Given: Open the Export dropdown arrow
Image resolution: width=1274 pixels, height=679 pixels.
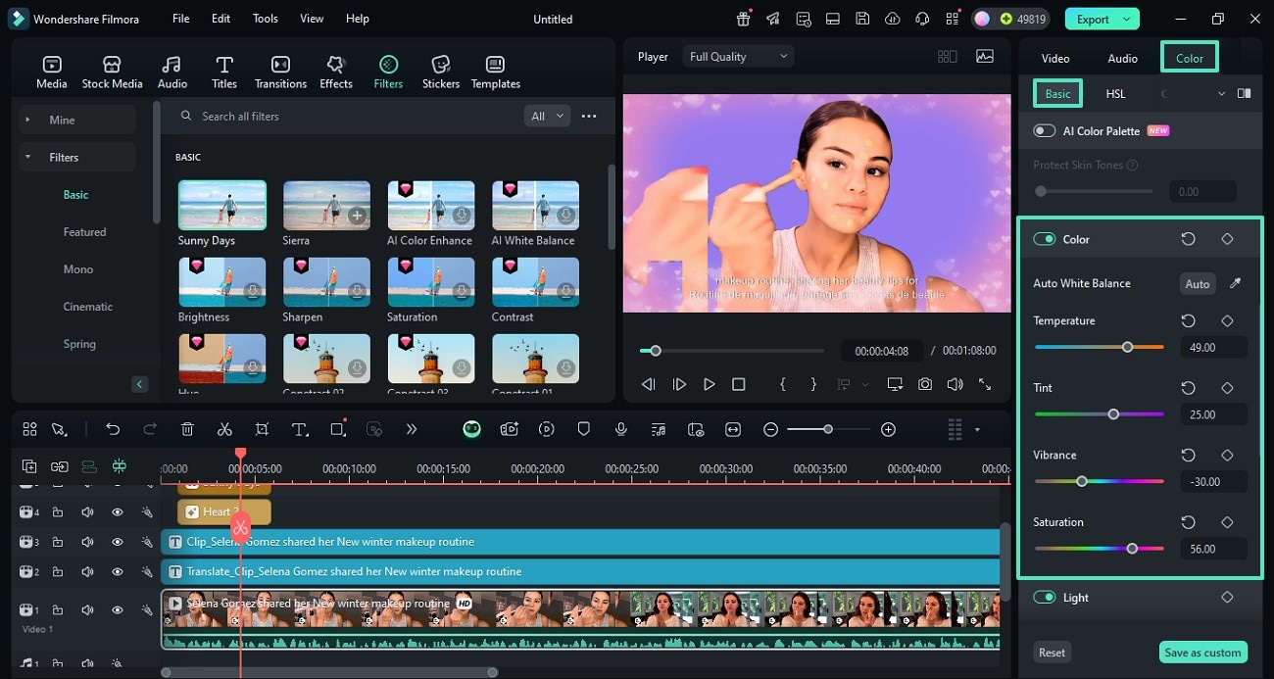Looking at the screenshot, I should (x=1127, y=19).
